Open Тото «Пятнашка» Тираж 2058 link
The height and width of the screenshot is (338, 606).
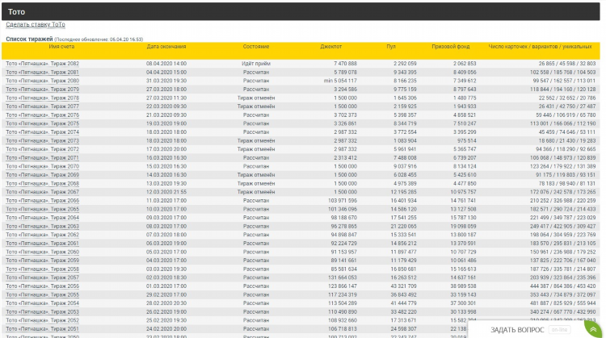pyautogui.click(x=43, y=269)
